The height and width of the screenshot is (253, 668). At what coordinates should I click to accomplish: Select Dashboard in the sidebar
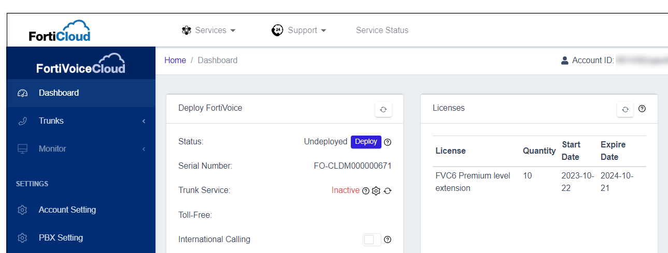point(59,93)
